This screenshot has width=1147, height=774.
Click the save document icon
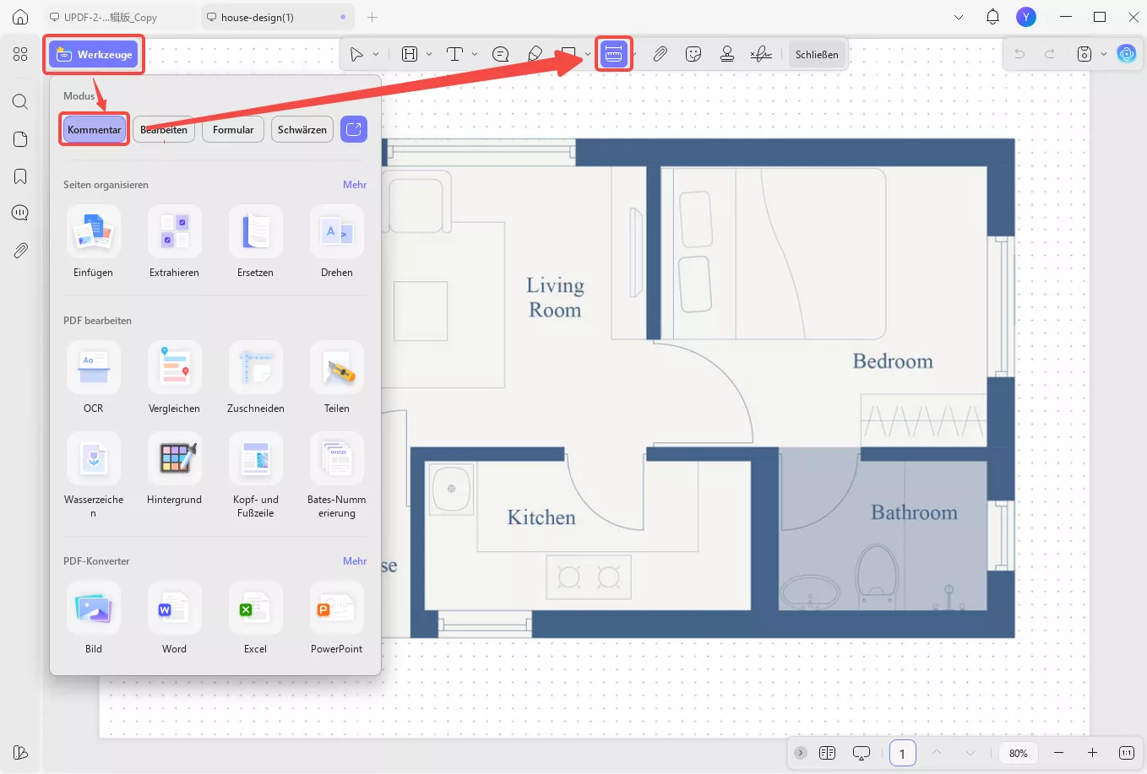(x=1084, y=55)
